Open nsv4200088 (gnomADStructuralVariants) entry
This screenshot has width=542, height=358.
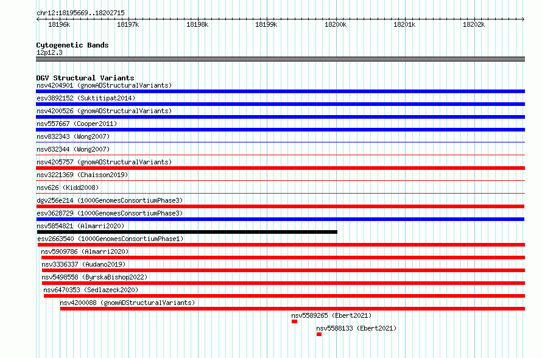(127, 303)
